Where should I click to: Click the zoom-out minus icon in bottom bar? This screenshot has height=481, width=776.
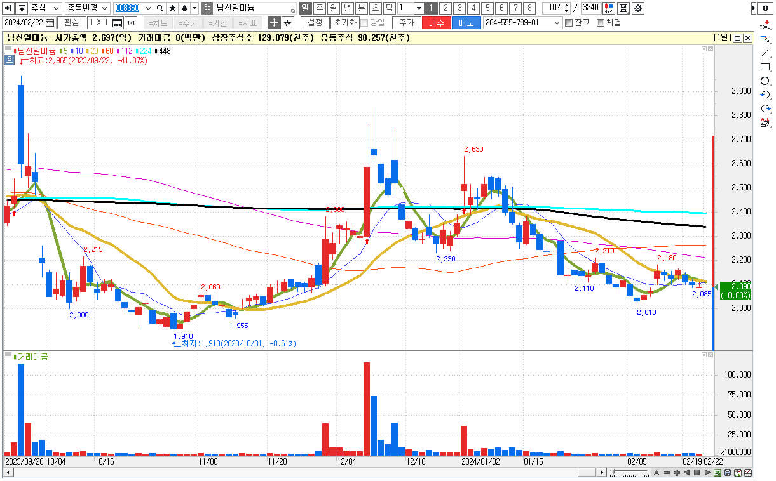click(667, 473)
